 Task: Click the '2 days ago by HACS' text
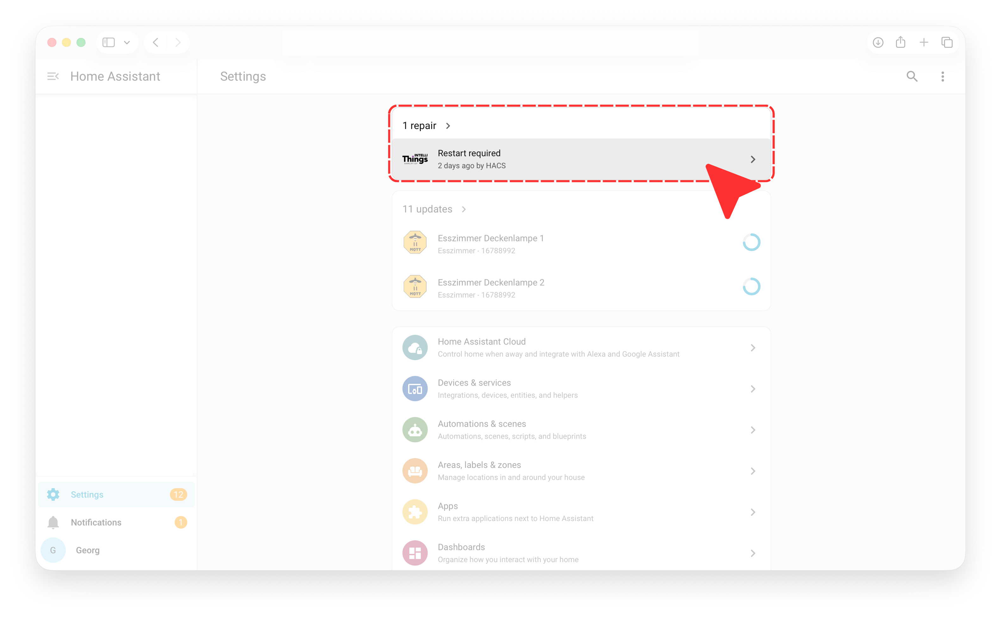coord(471,166)
